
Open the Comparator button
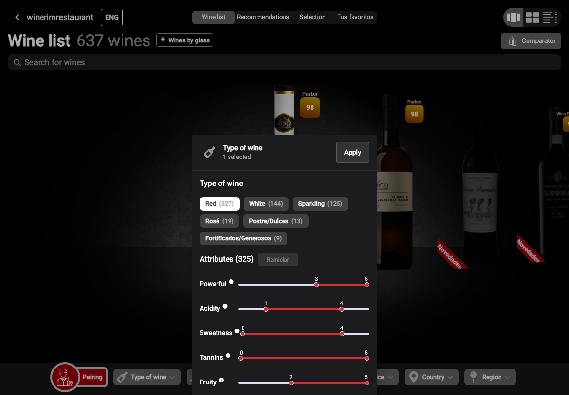pos(531,41)
